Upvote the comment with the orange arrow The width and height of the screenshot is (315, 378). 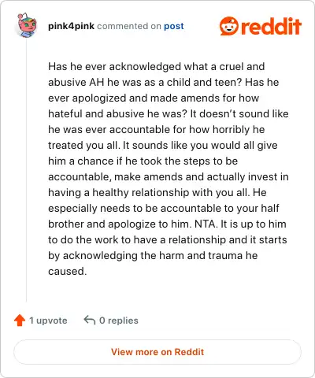pyautogui.click(x=20, y=321)
